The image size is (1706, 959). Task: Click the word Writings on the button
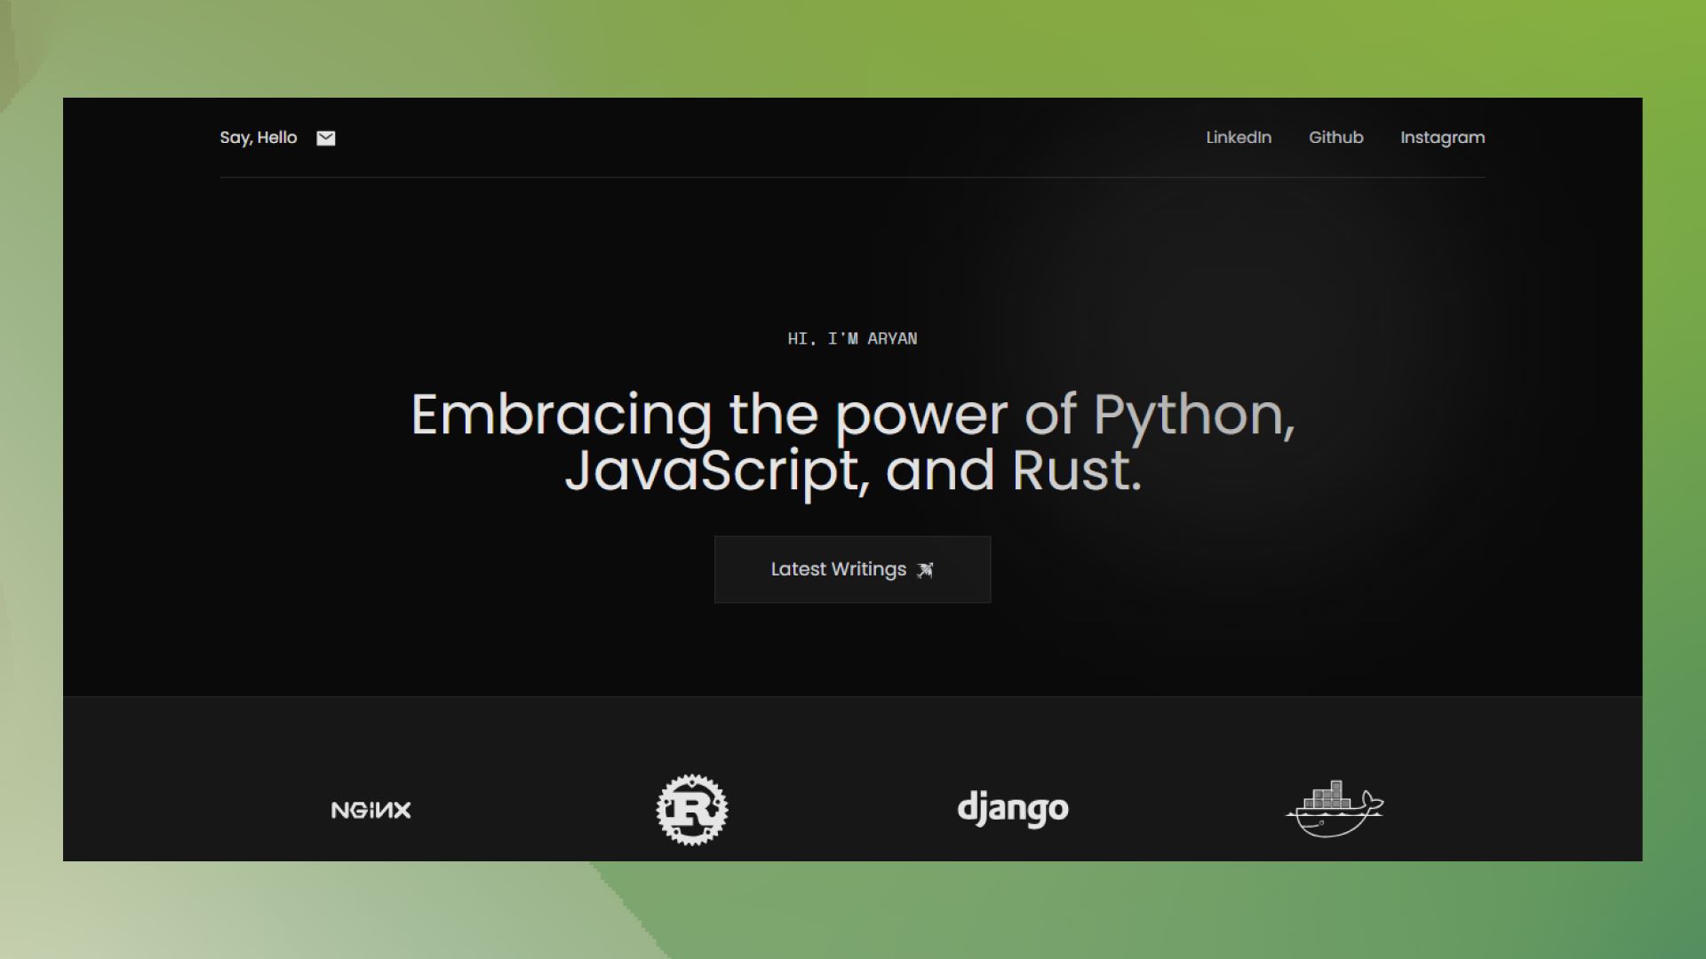click(x=868, y=569)
